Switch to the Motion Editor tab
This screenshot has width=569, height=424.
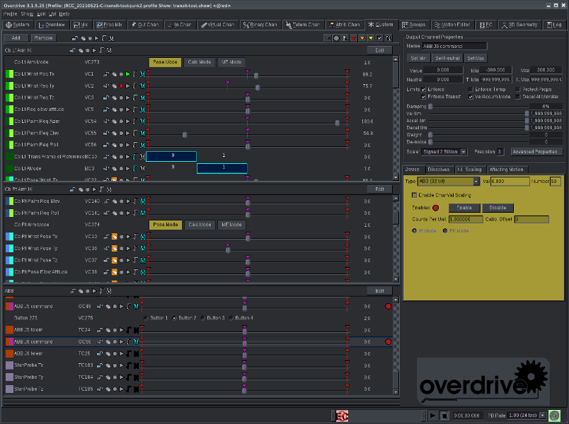pos(452,25)
